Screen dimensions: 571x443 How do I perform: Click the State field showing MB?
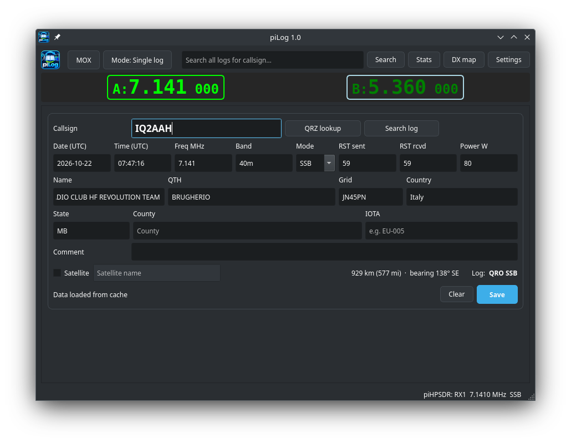point(91,231)
